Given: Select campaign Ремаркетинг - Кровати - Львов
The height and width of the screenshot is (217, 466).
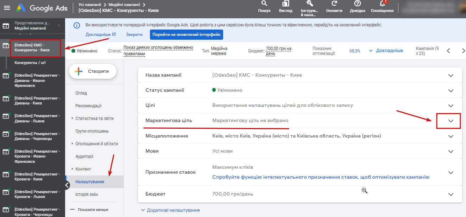Looking at the screenshot, I should (37, 194).
